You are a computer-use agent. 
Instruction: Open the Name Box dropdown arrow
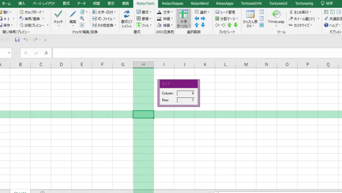(x=9, y=53)
